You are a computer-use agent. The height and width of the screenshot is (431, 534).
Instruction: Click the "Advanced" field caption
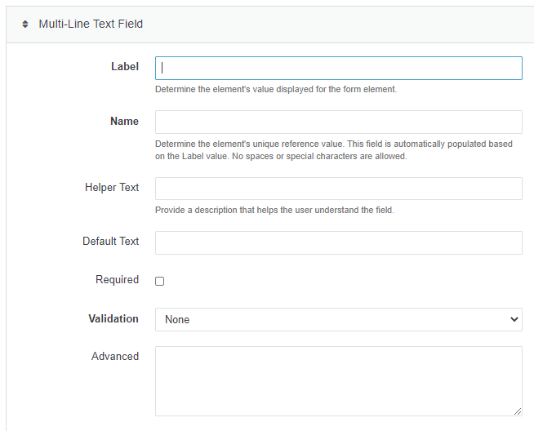click(115, 356)
